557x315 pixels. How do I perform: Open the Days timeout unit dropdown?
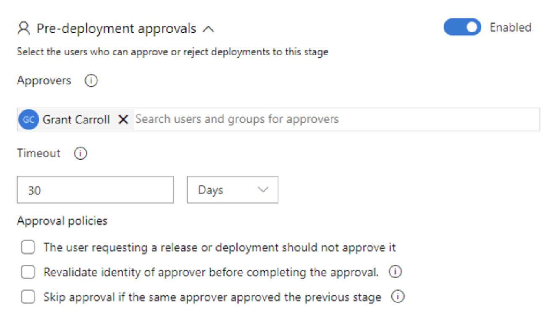tap(233, 190)
